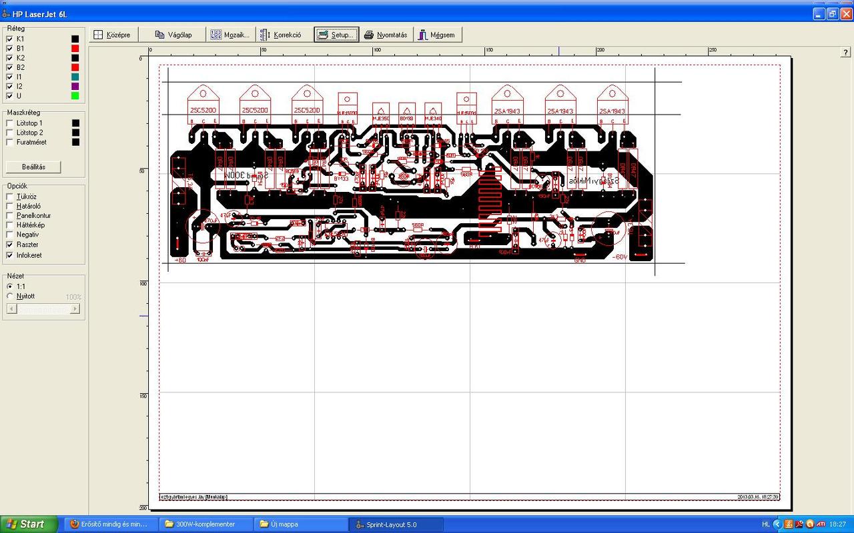Click the ATI icon in the system tray

[x=821, y=524]
